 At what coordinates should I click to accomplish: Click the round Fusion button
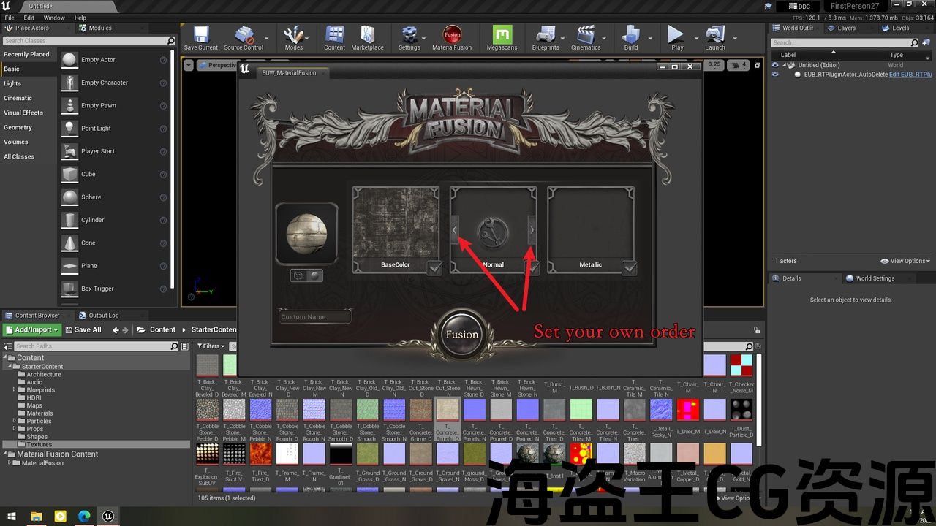tap(462, 335)
